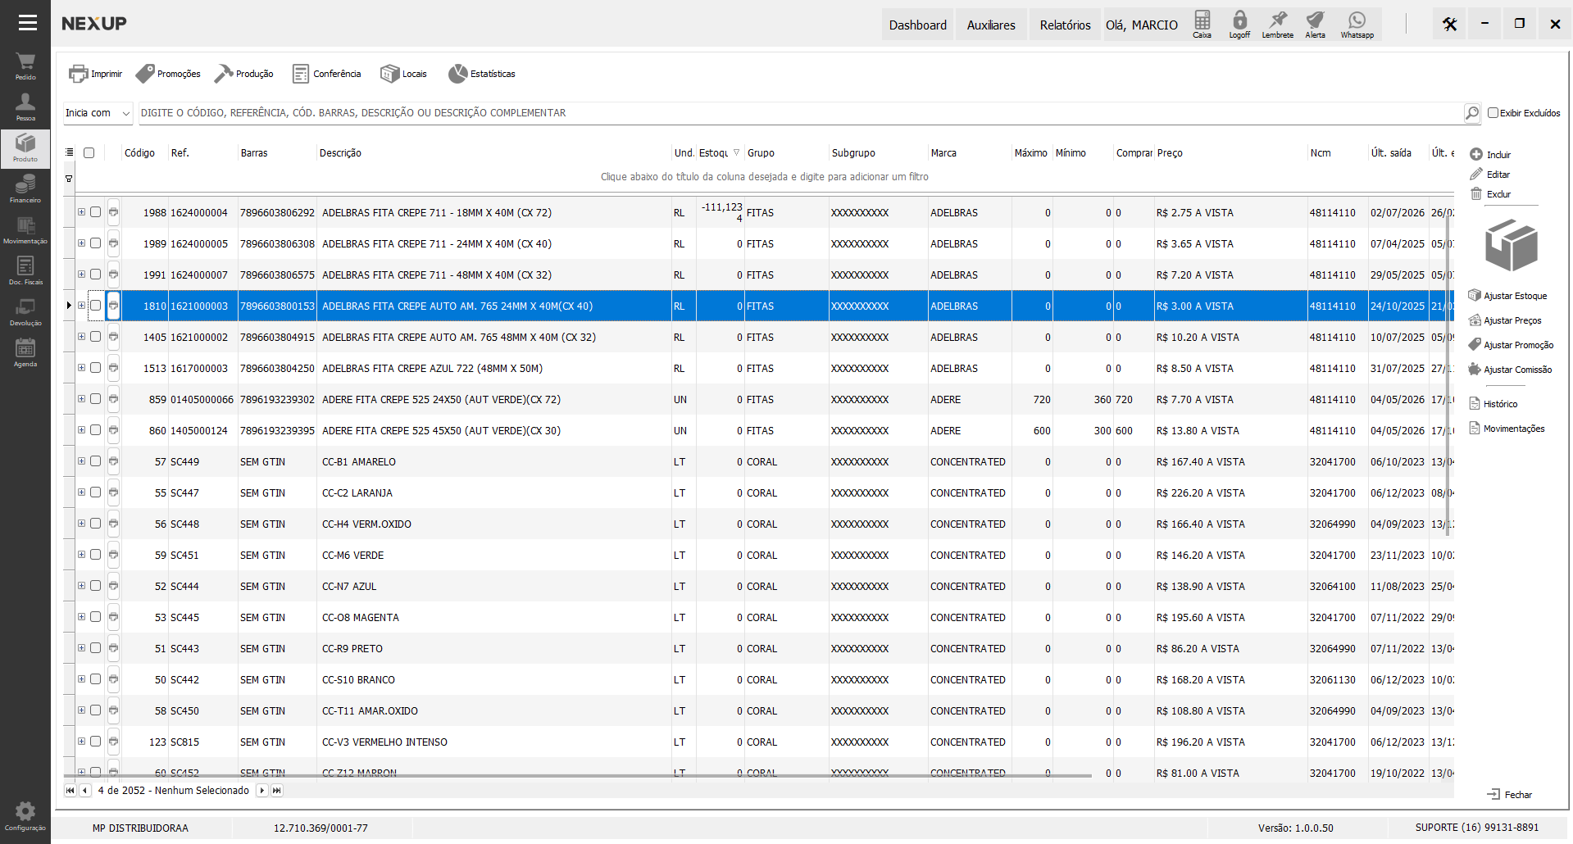Tick the select-all checkbox in table header

click(89, 153)
